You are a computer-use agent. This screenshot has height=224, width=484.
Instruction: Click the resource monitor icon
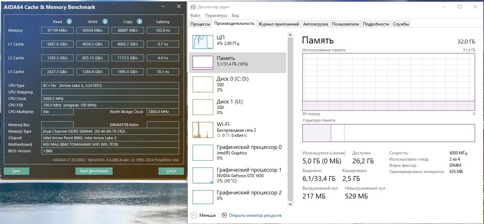point(224,215)
